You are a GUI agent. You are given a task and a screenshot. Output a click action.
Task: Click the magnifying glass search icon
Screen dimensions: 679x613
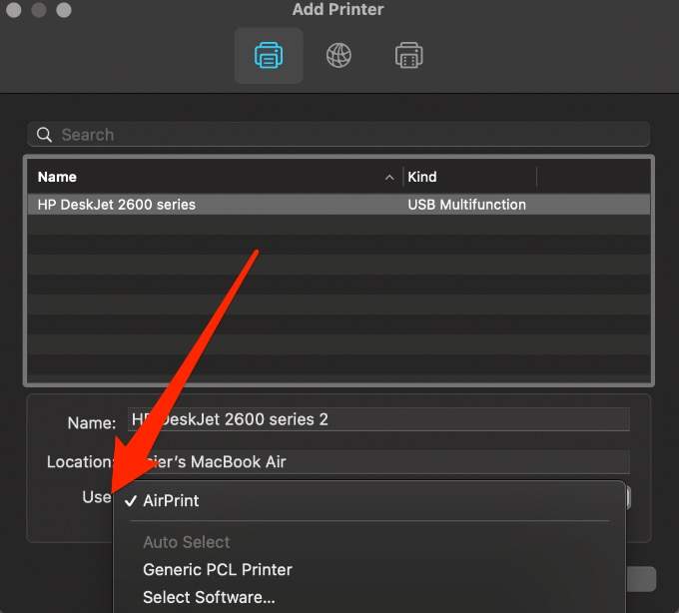pyautogui.click(x=44, y=135)
